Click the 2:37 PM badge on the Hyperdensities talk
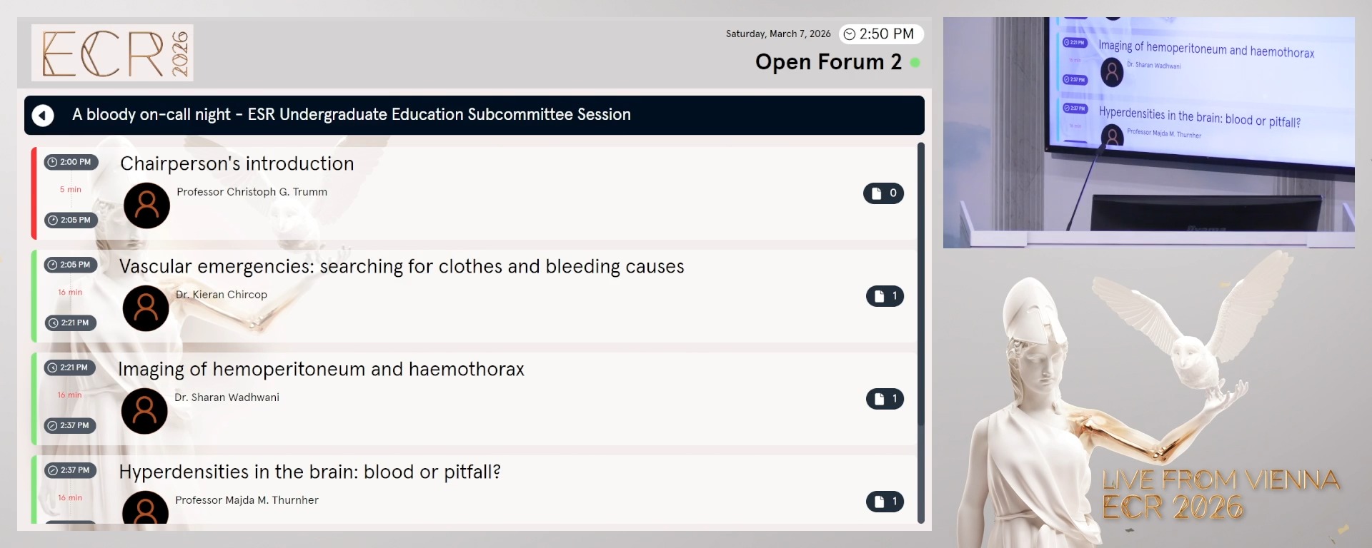The height and width of the screenshot is (548, 1372). pos(70,470)
